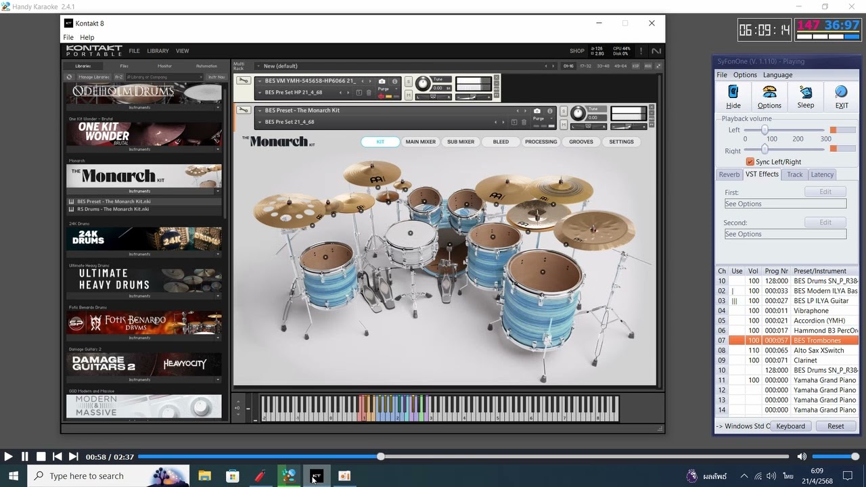Click the Native Instruments NI logo
The image size is (866, 487).
656,51
